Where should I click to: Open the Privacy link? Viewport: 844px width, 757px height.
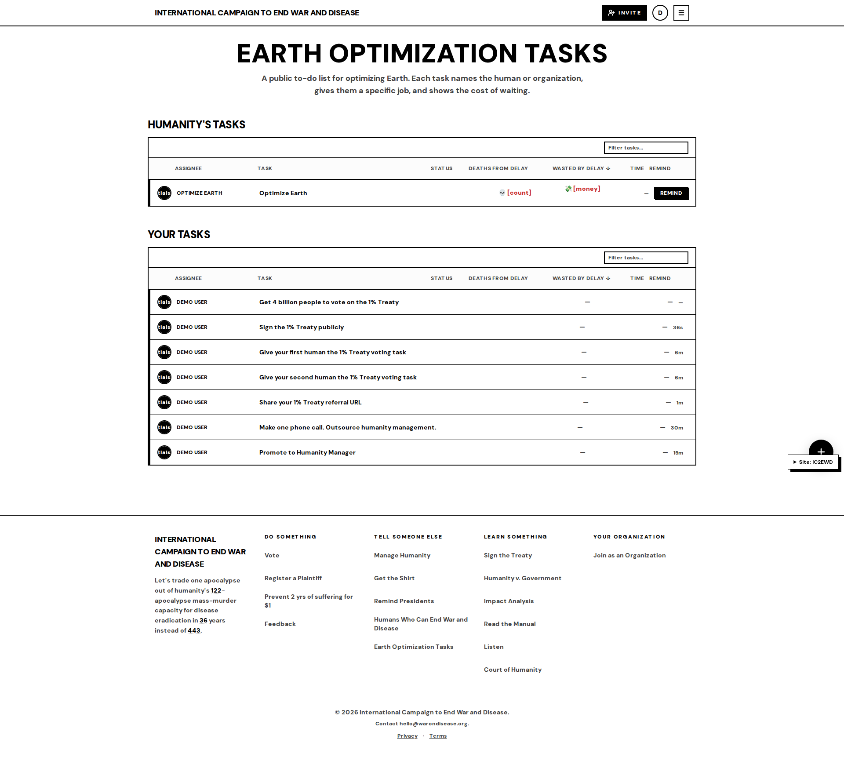(407, 736)
